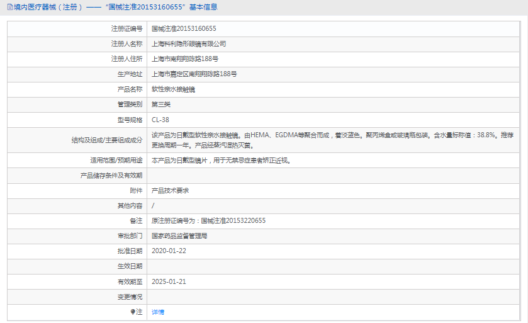Click approval department 国家药品监督管理局
The image size is (528, 323).
coord(179,236)
